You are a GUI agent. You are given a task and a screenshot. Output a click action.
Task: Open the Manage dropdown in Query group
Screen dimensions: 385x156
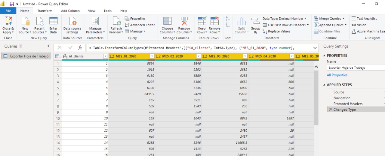pyautogui.click(x=135, y=31)
